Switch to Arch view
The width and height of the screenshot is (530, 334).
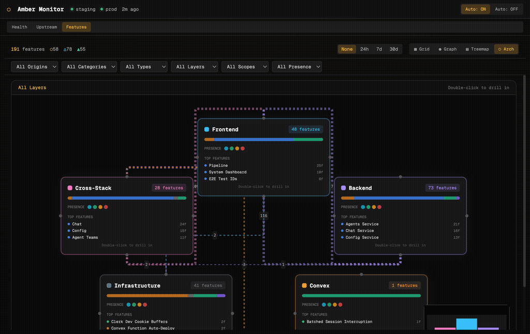tap(506, 49)
